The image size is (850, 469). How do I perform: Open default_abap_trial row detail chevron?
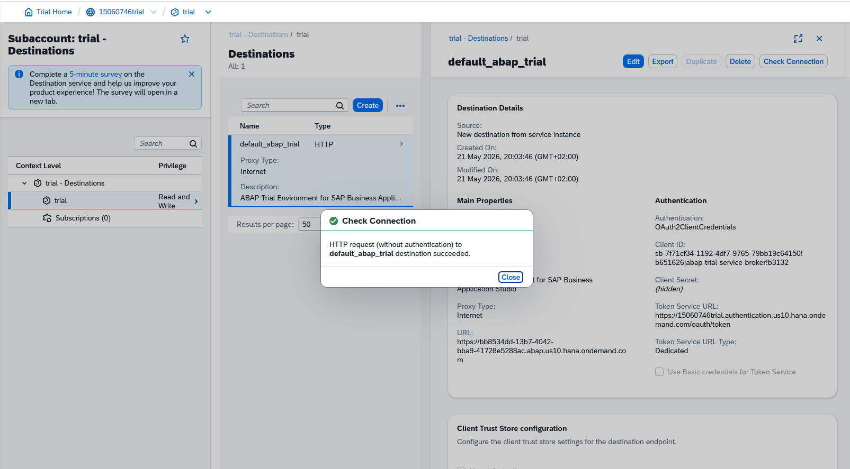pyautogui.click(x=401, y=144)
